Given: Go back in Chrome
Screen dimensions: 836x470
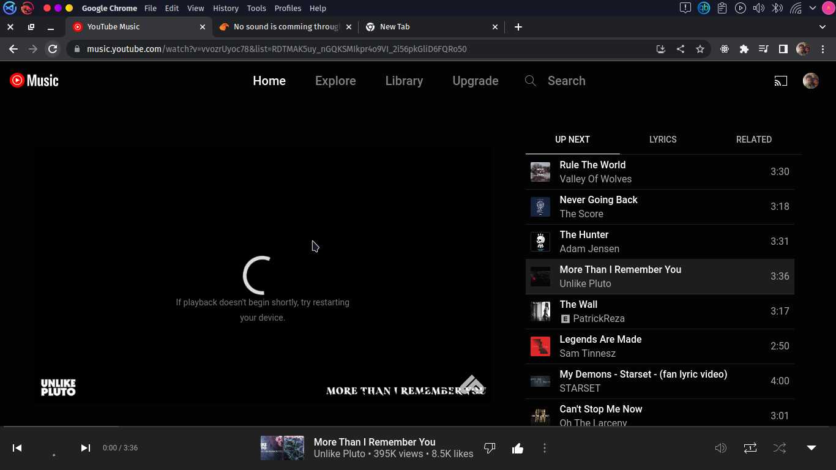Looking at the screenshot, I should tap(13, 49).
